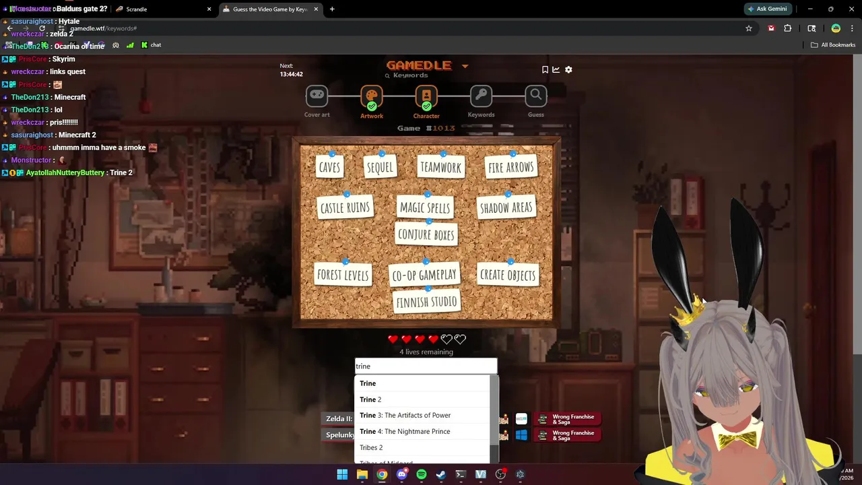Open Discord from the taskbar
Viewport: 862px width, 485px height.
point(402,474)
